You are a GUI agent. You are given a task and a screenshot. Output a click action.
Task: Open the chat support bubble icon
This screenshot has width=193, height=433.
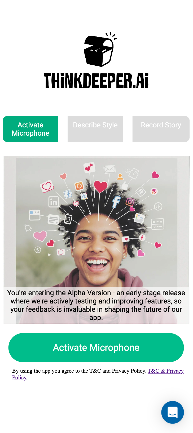[173, 412]
